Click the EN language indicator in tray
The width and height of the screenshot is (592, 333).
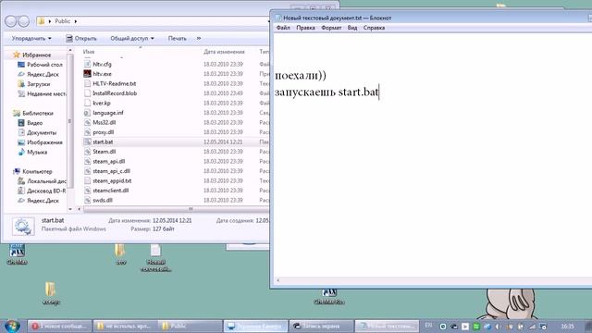click(x=428, y=325)
